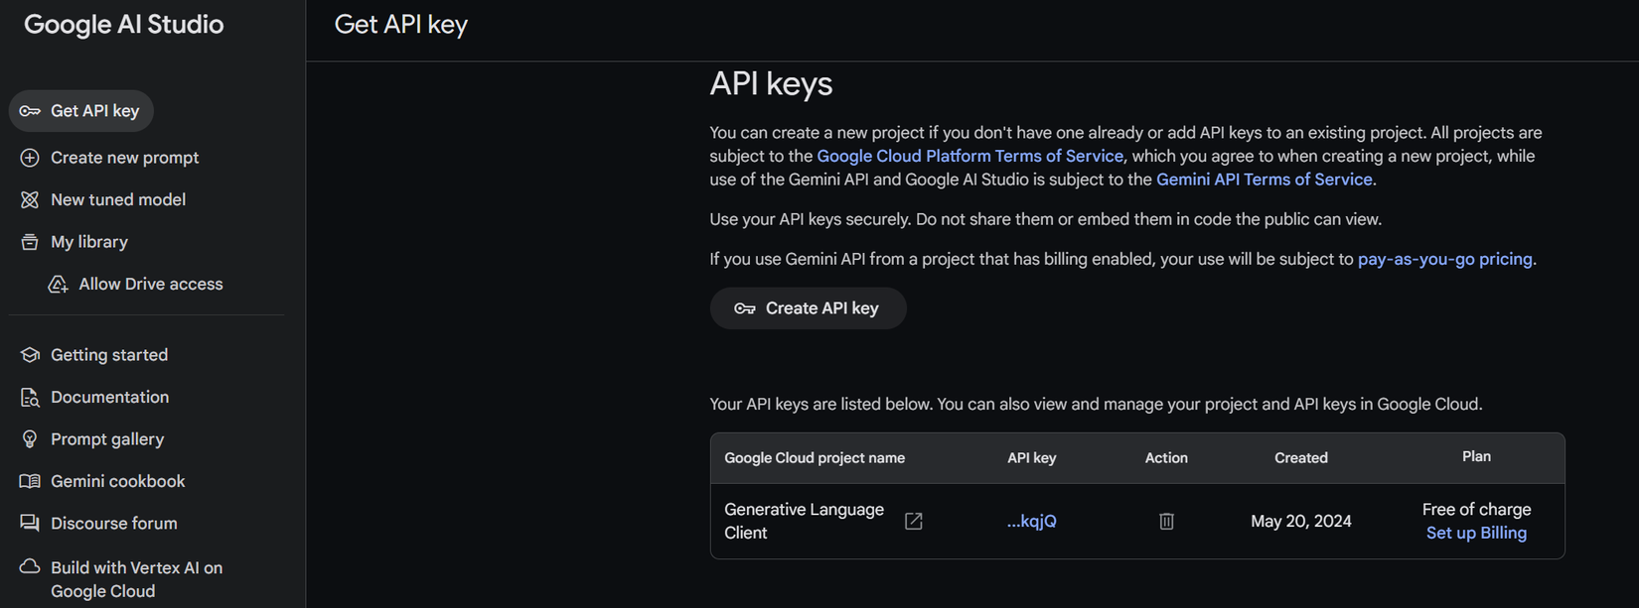The height and width of the screenshot is (608, 1639).
Task: Open Google Cloud Platform Terms of Service link
Action: point(969,156)
